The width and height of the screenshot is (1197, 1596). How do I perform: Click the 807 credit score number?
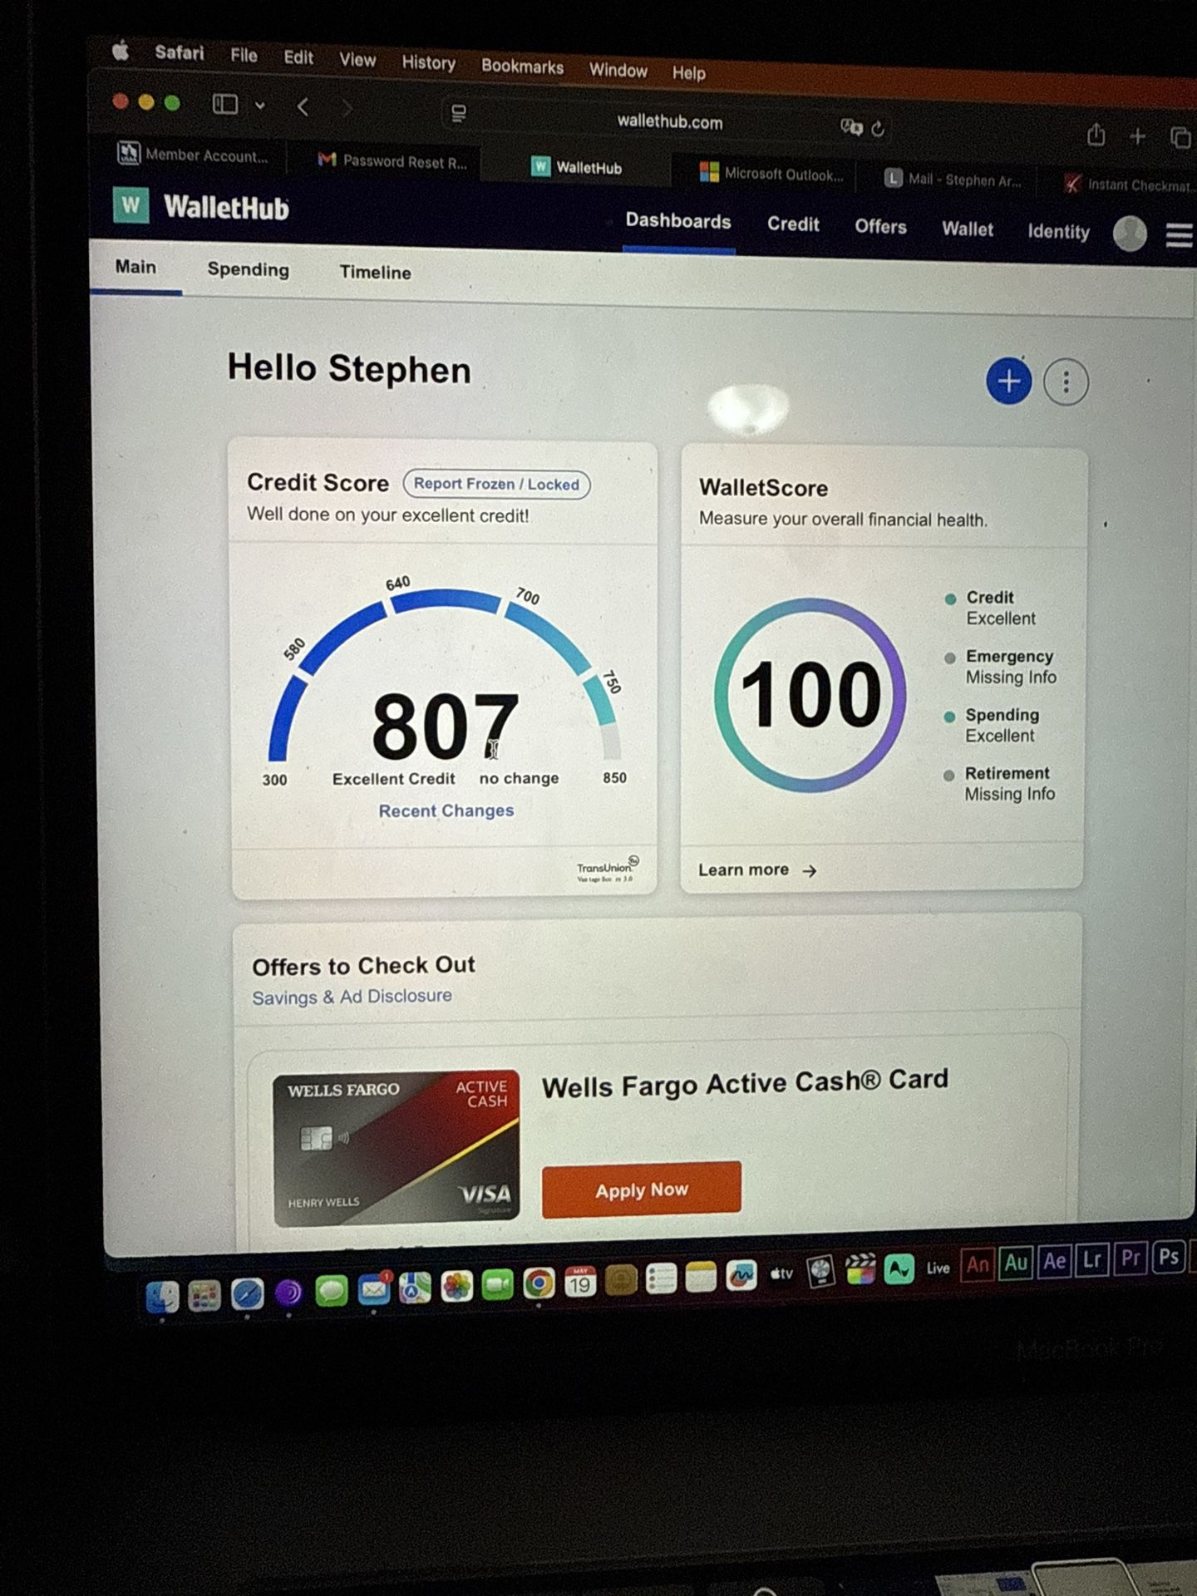tap(445, 727)
